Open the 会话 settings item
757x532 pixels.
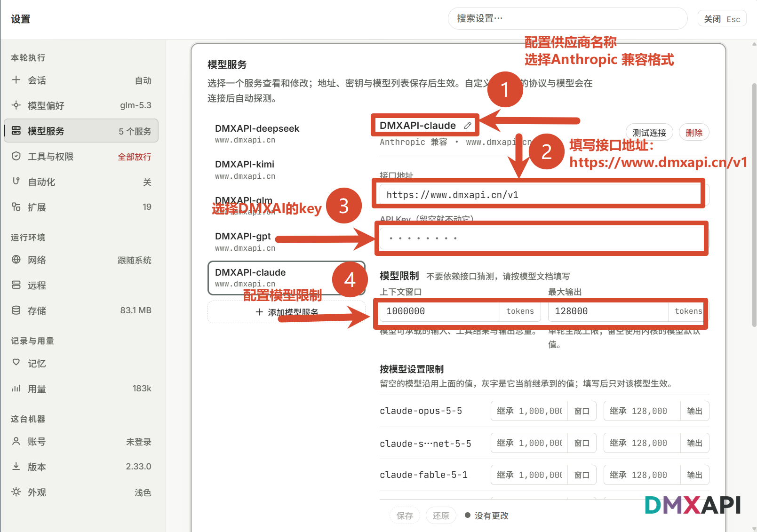tap(81, 80)
